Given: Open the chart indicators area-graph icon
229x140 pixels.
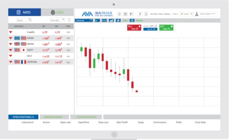Looking at the screenshot, I should tap(111, 21).
